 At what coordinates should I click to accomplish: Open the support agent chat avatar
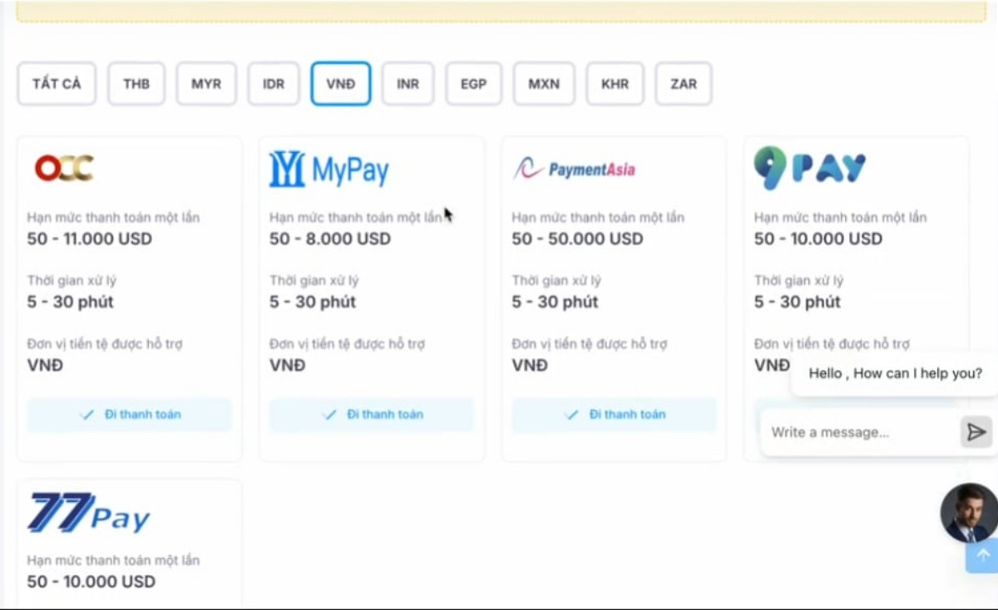coord(969,512)
